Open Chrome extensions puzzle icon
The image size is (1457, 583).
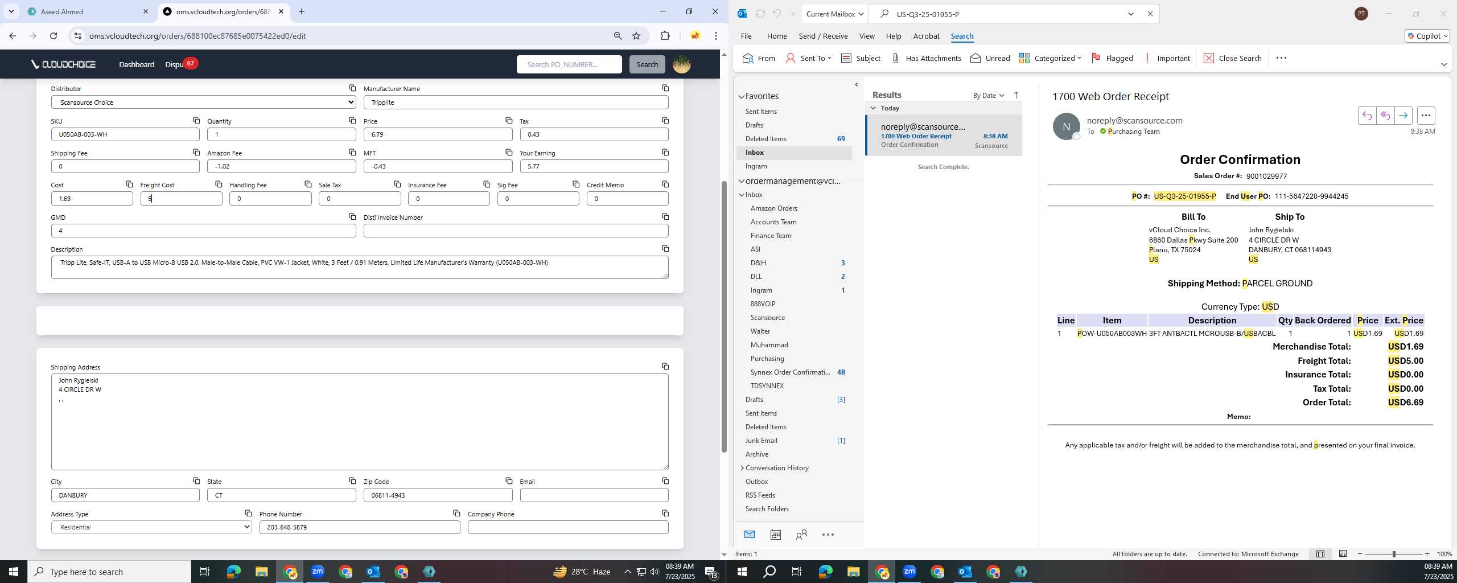click(665, 35)
